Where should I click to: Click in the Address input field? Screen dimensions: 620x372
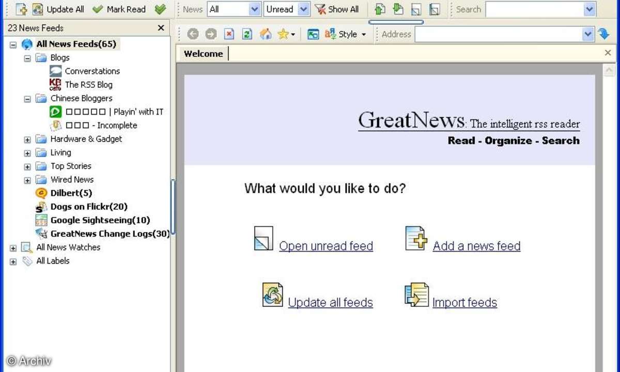499,34
